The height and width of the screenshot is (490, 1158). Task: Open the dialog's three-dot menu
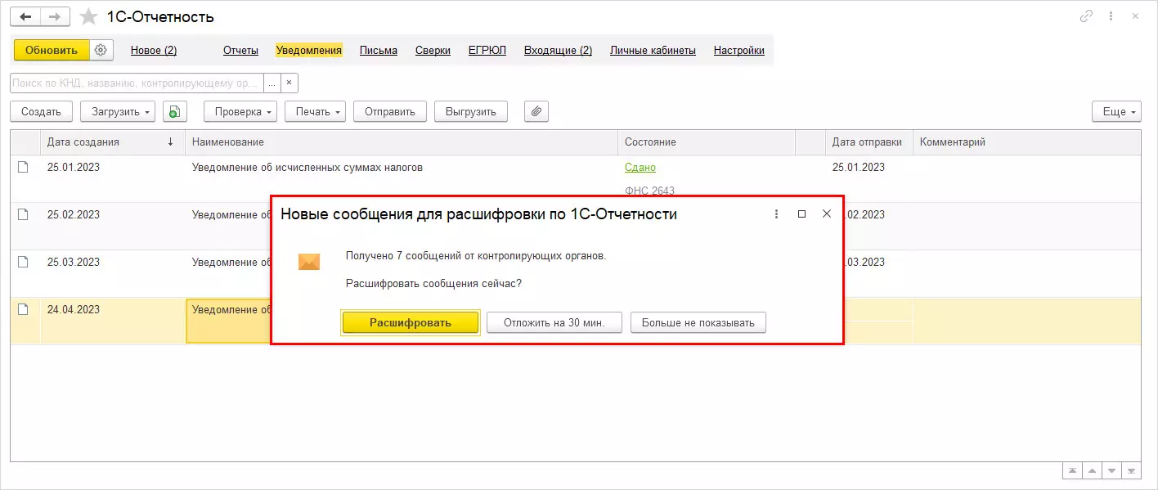click(776, 214)
